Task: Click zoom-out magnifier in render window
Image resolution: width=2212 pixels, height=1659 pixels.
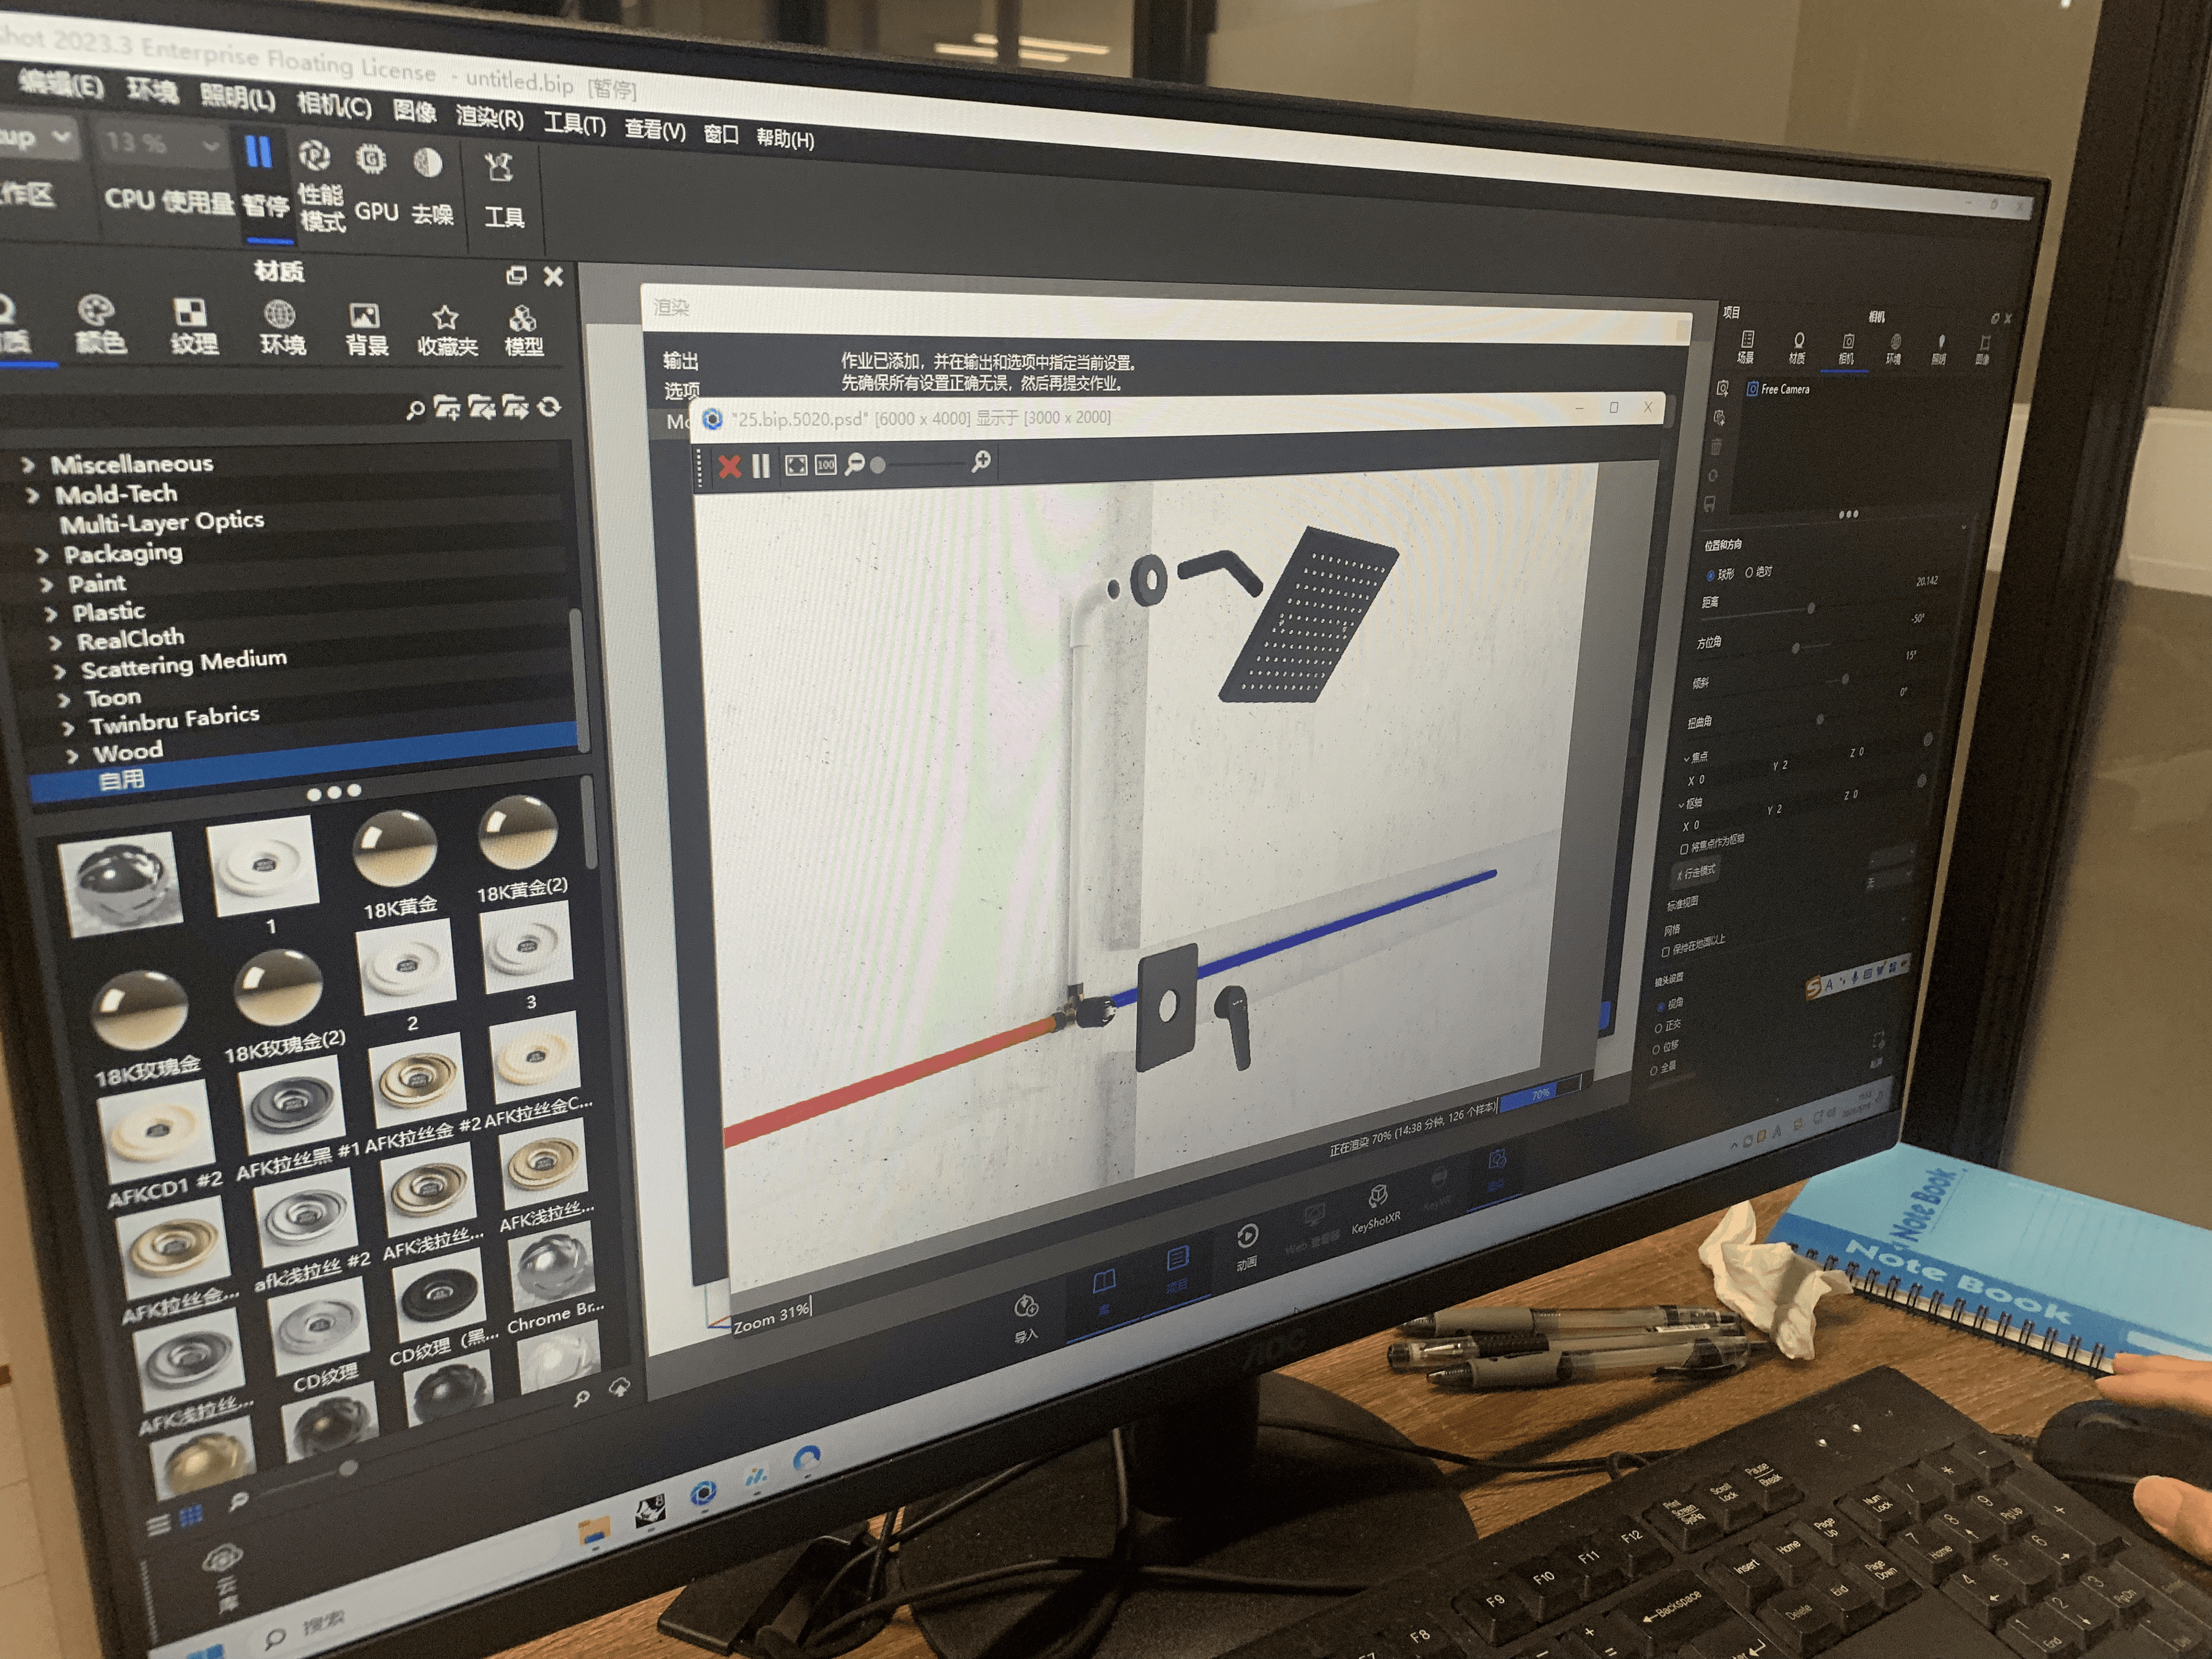Action: point(854,464)
